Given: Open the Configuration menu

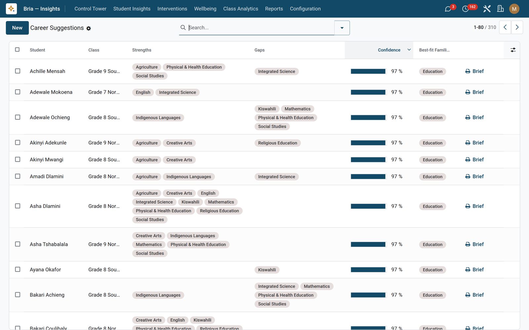Looking at the screenshot, I should point(305,9).
